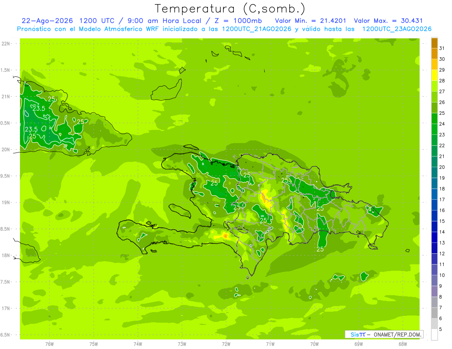Click the 'SisTT' logo text
The width and height of the screenshot is (452, 349).
click(358, 334)
